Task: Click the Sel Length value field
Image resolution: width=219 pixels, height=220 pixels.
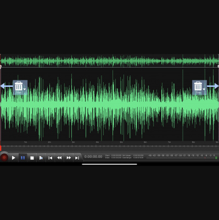Action: [138, 156]
